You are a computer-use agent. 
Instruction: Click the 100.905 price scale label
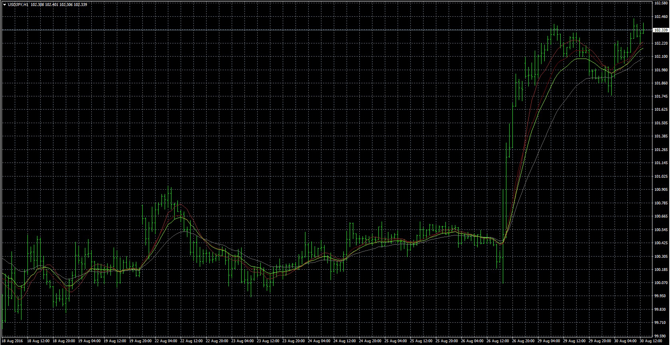661,190
